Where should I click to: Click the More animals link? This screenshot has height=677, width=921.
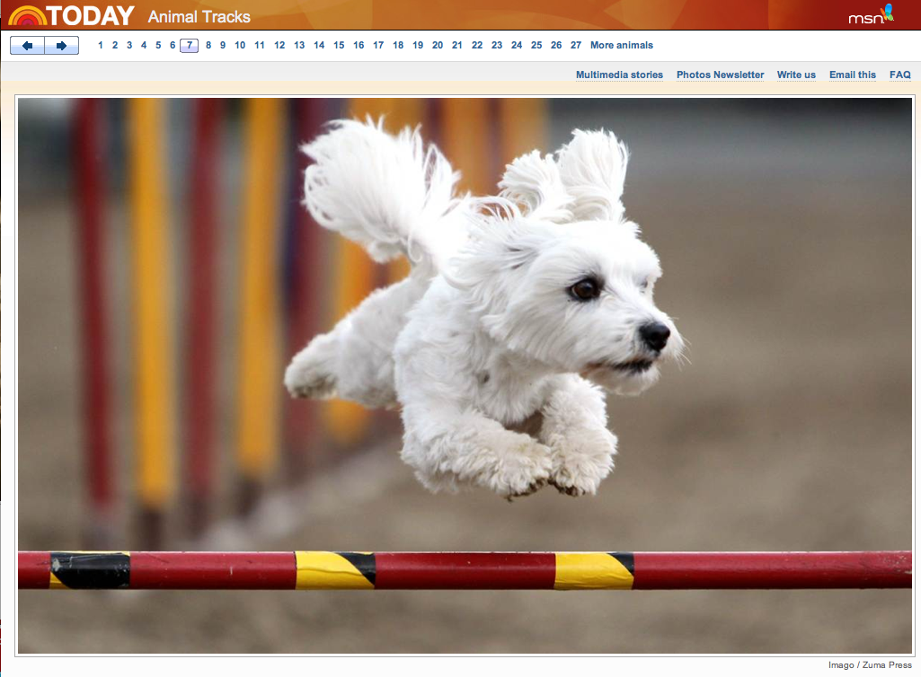pos(622,46)
